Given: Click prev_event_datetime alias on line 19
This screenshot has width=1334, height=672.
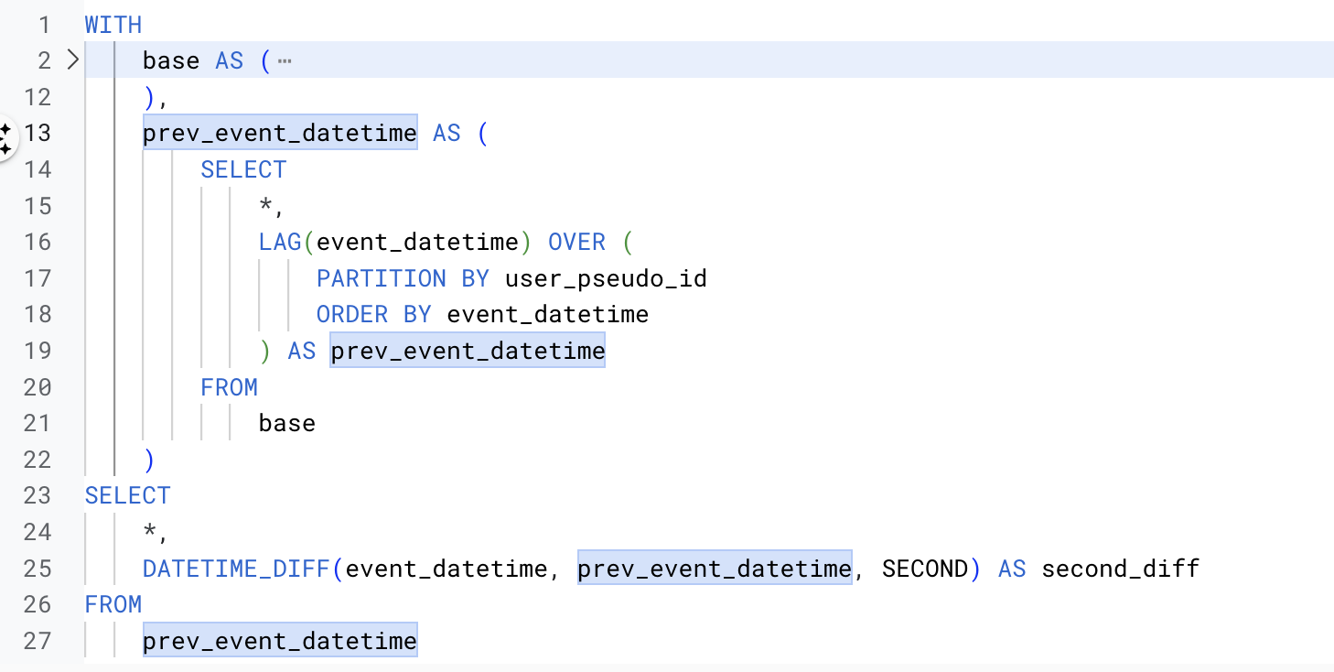Looking at the screenshot, I should click(x=468, y=351).
